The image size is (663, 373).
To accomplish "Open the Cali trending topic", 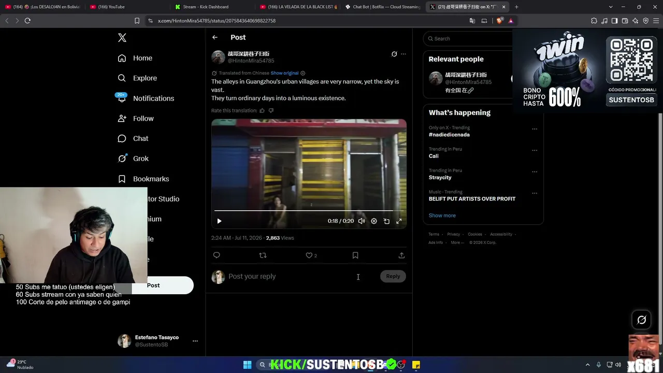I will [x=434, y=156].
